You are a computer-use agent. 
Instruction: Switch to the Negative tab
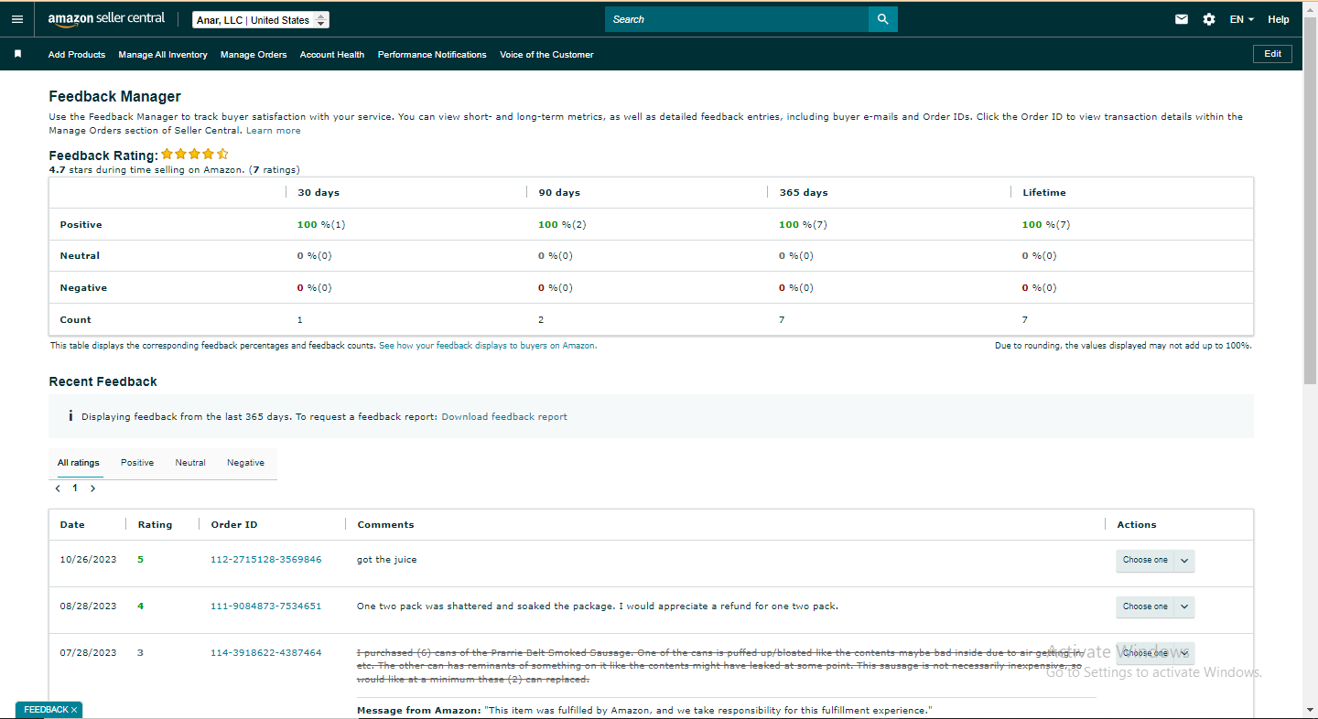pos(245,463)
